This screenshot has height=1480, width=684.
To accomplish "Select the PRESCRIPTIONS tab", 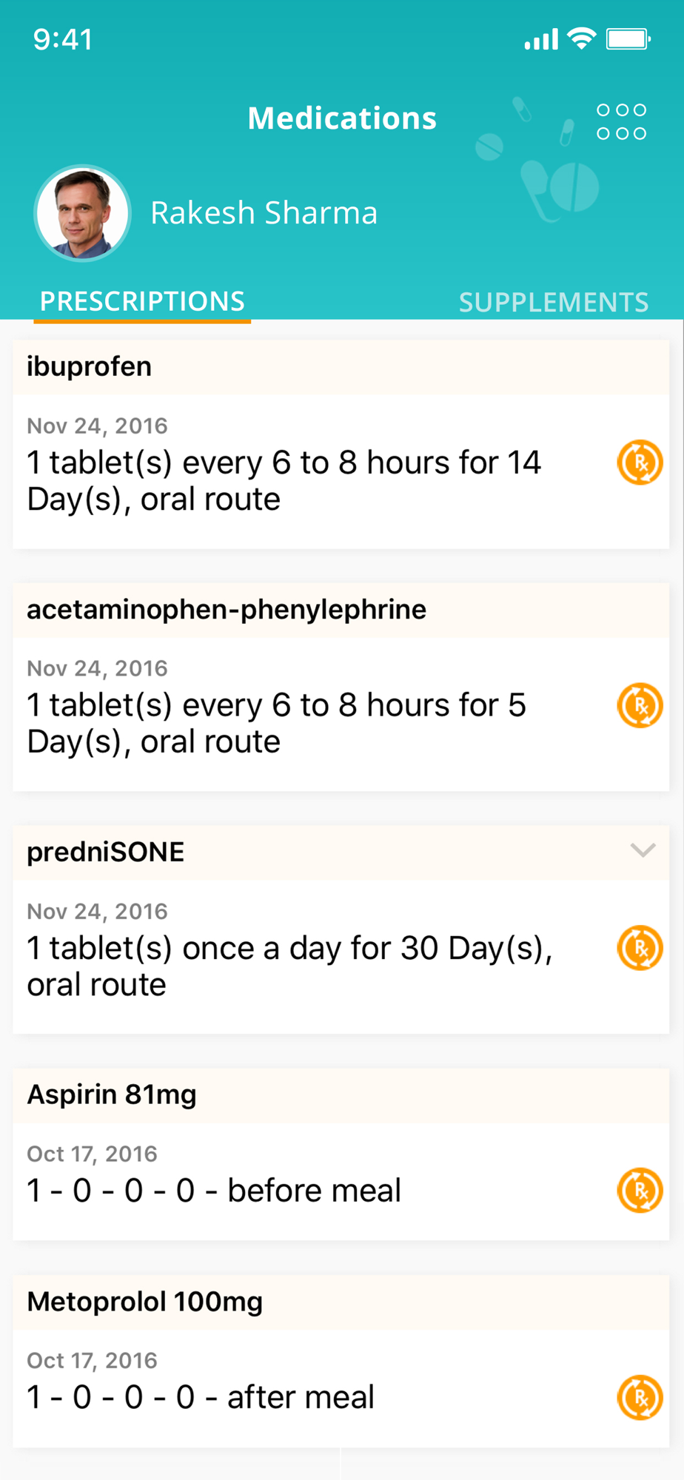I will [142, 301].
